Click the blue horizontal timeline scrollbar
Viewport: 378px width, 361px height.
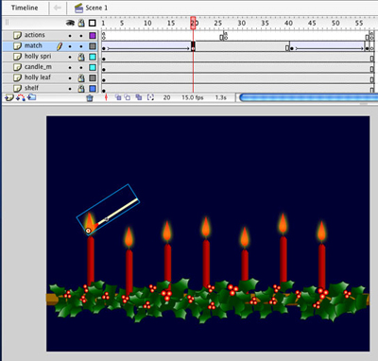click(309, 97)
